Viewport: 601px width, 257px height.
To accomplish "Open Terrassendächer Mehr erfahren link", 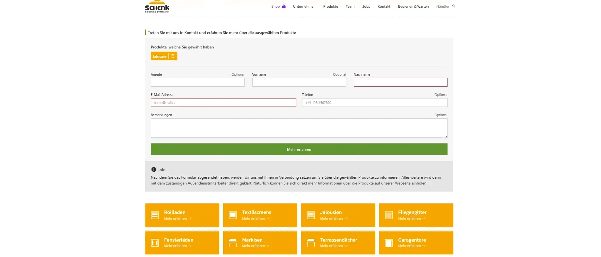I will click(x=334, y=246).
